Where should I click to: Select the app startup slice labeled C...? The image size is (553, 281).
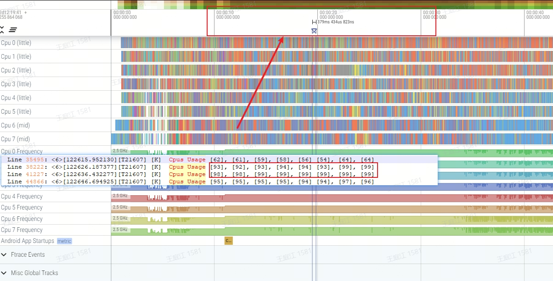pyautogui.click(x=229, y=241)
